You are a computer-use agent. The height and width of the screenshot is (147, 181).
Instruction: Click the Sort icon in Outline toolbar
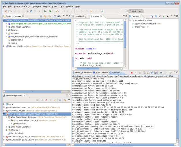[151, 16]
